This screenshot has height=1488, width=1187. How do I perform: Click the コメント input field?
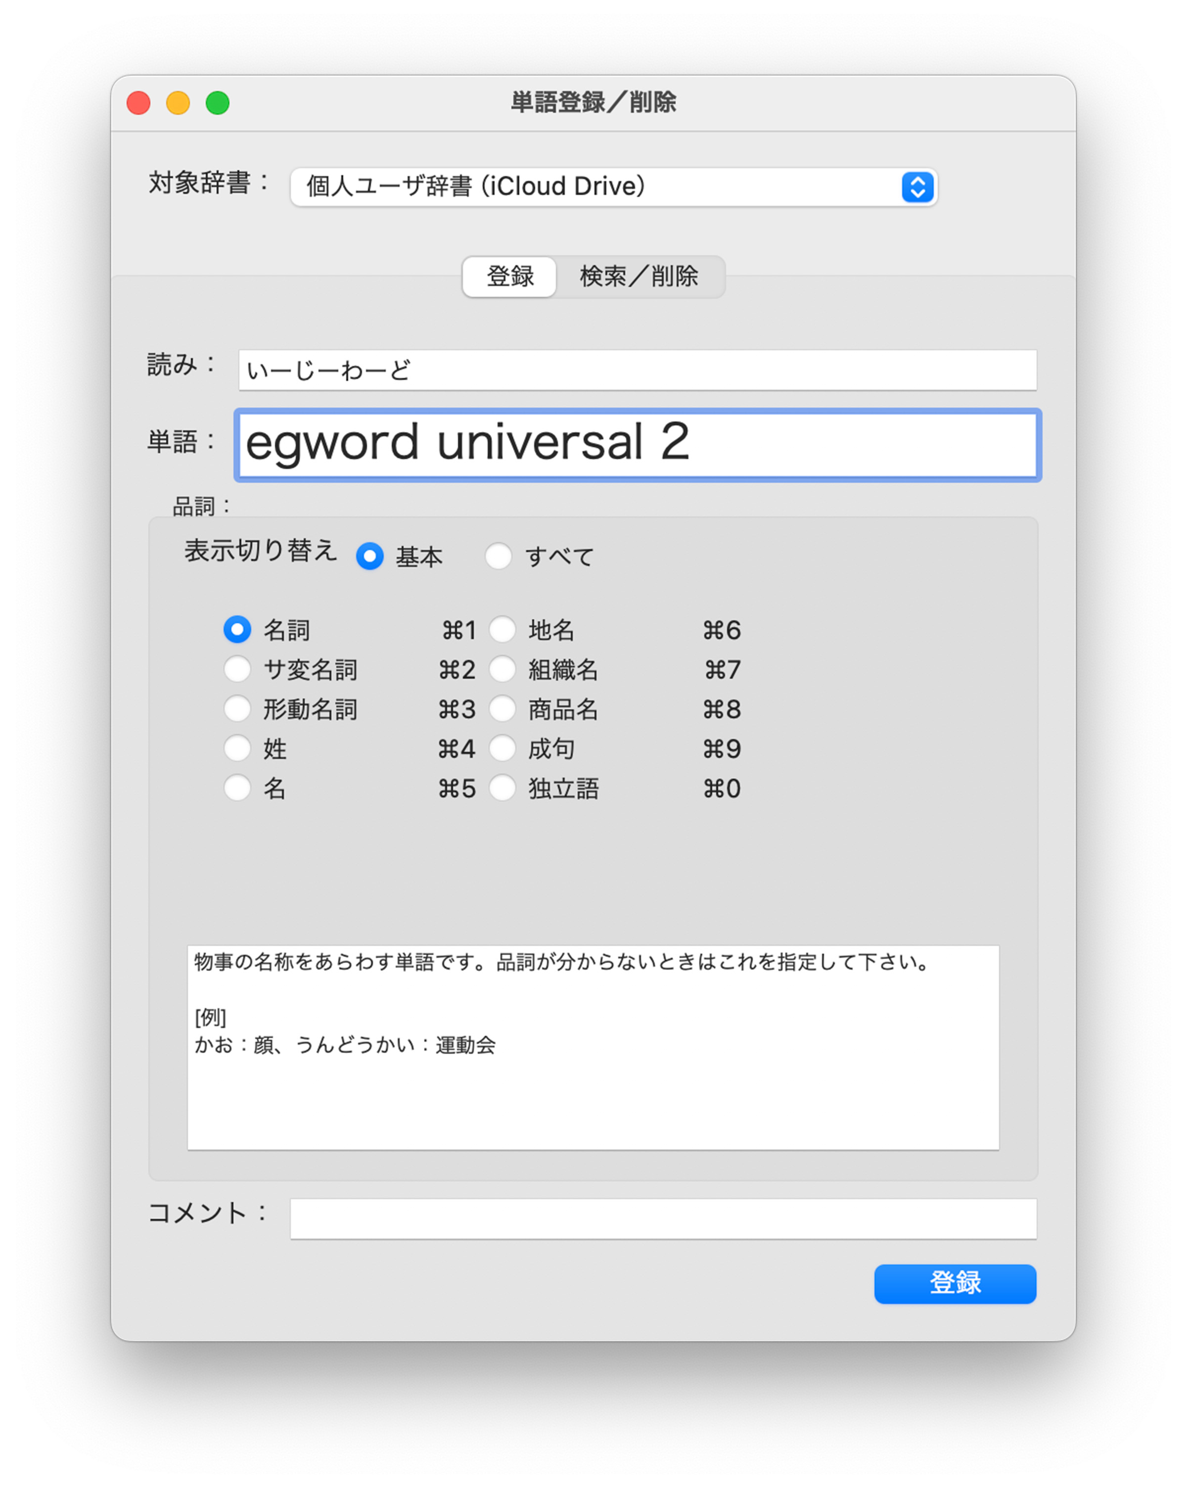[x=663, y=1219]
